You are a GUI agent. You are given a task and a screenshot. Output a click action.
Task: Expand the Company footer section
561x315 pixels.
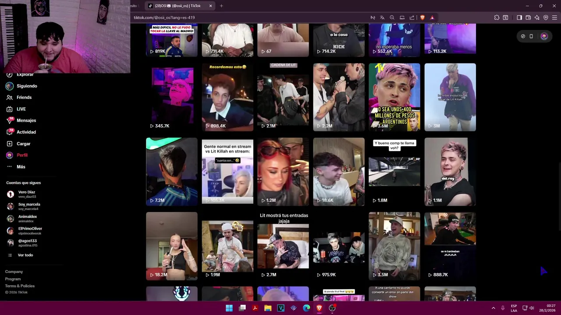14,272
